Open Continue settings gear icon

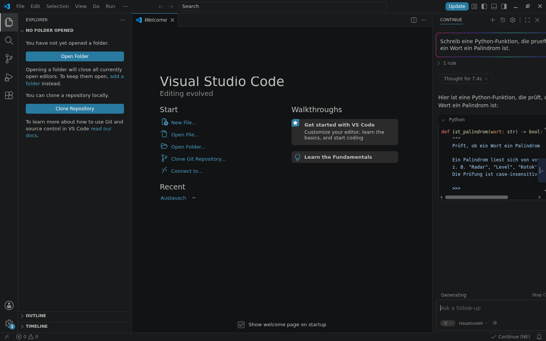513,20
